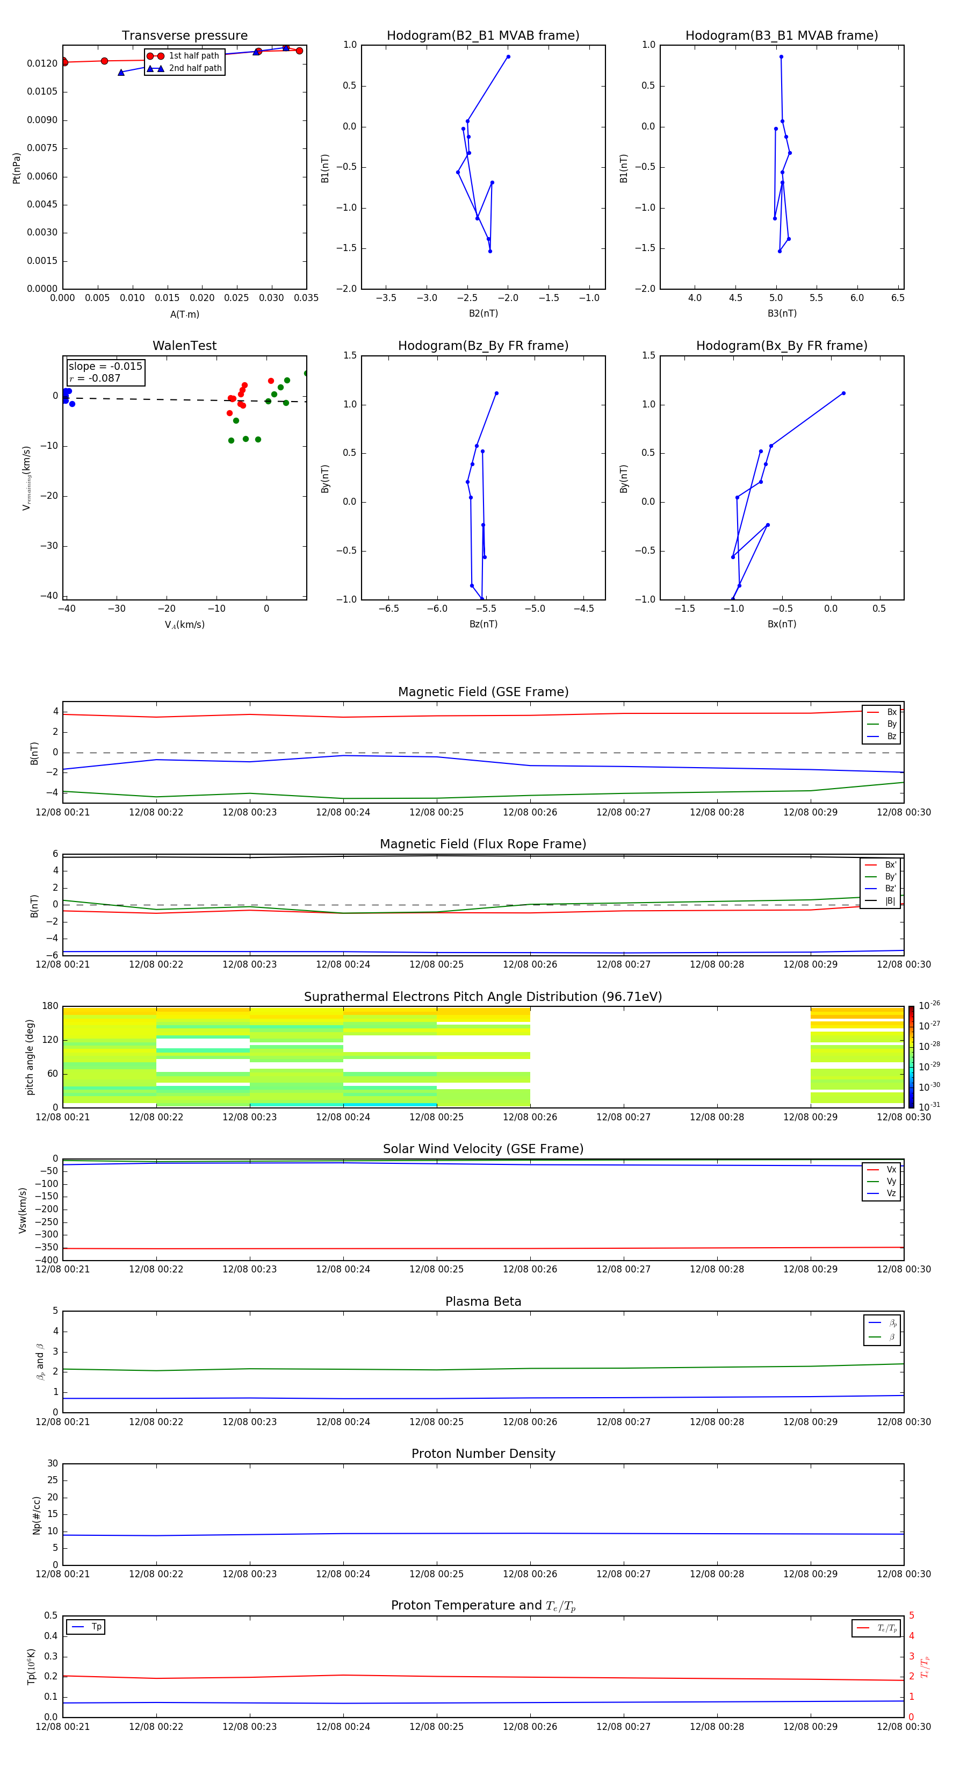This screenshot has height=1774, width=967.
Task: Click the 'Pt(nPa)' y-axis label
Action: coord(17,168)
